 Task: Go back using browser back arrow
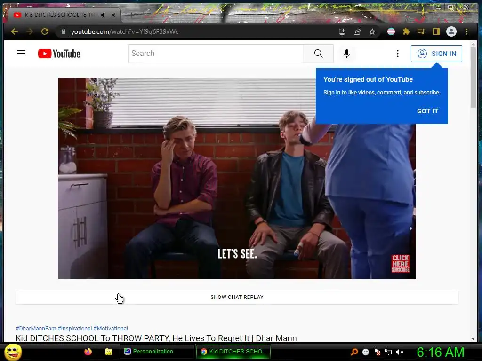coord(15,31)
